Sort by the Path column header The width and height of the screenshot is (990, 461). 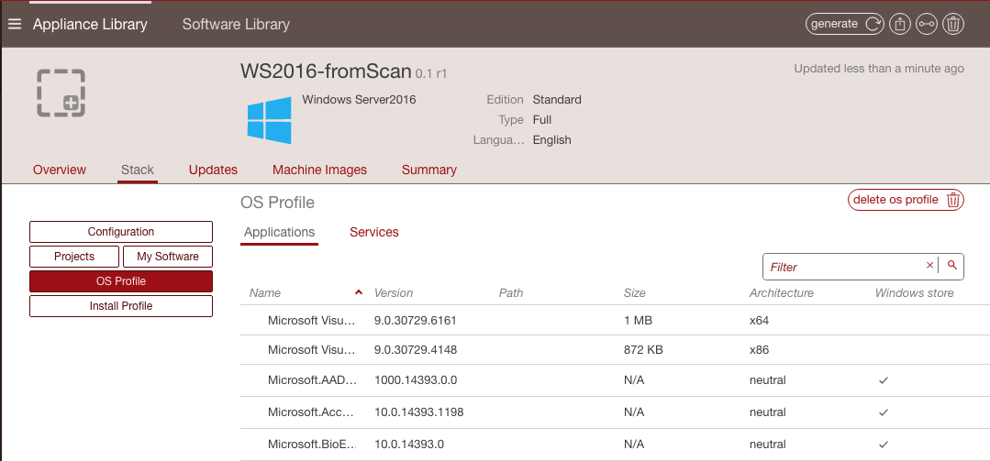click(511, 292)
